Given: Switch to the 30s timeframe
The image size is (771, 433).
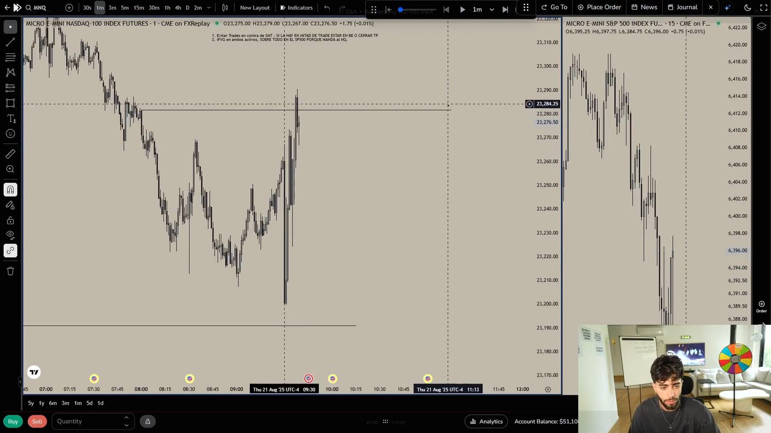Looking at the screenshot, I should (87, 8).
